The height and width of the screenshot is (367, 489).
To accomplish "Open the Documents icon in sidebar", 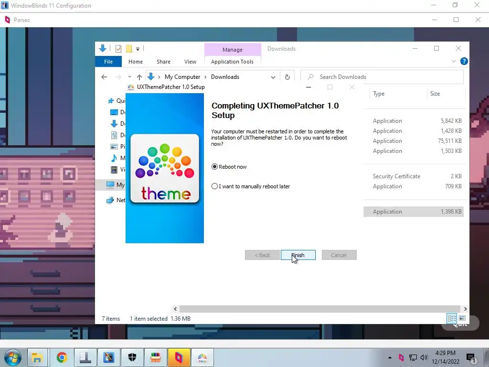I will coord(114,135).
